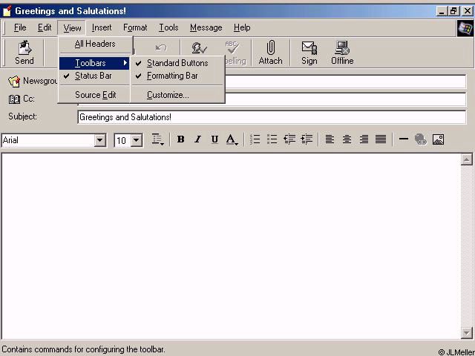Viewport: 475px width, 356px height.
Task: Select Source Edit from the View menu
Action: pyautogui.click(x=94, y=95)
